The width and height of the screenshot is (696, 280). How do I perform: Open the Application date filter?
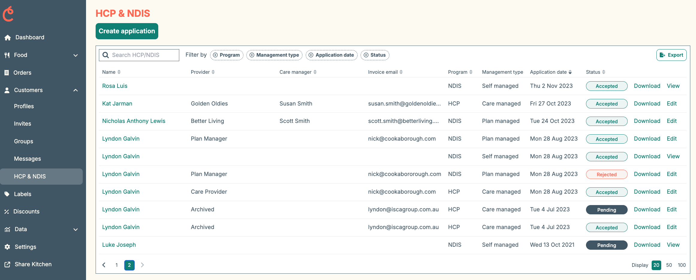tap(332, 55)
